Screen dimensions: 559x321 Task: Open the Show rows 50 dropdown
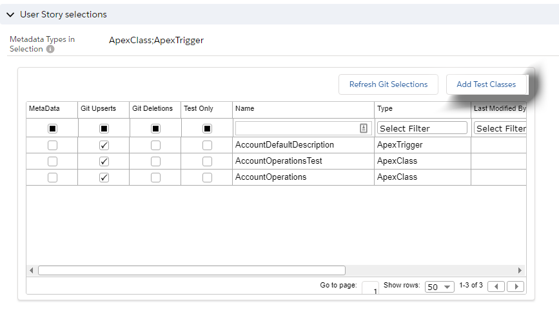click(x=440, y=287)
